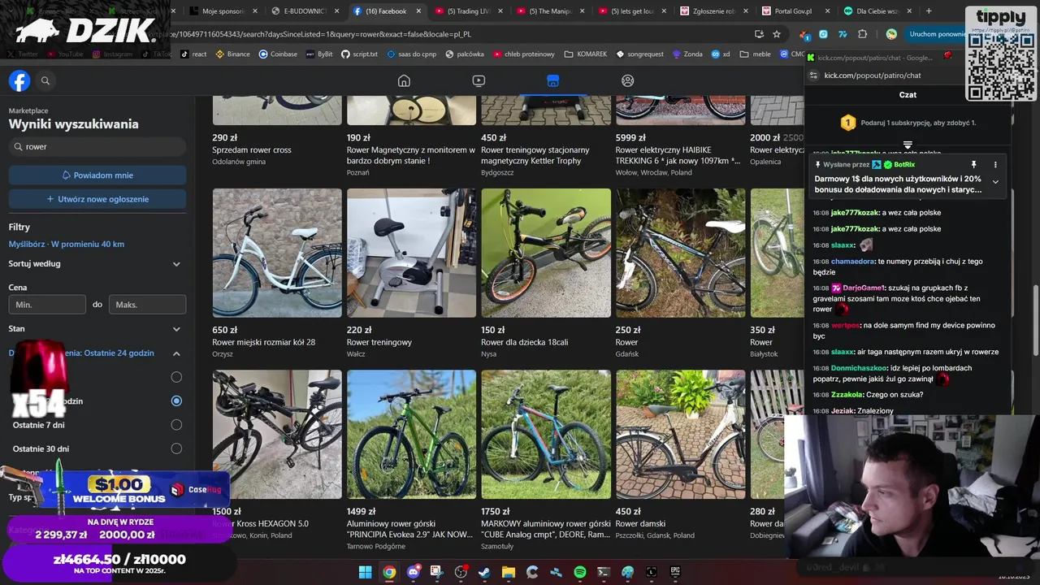The width and height of the screenshot is (1040, 585).
Task: Open OBS Studio from the taskbar
Action: [x=461, y=572]
